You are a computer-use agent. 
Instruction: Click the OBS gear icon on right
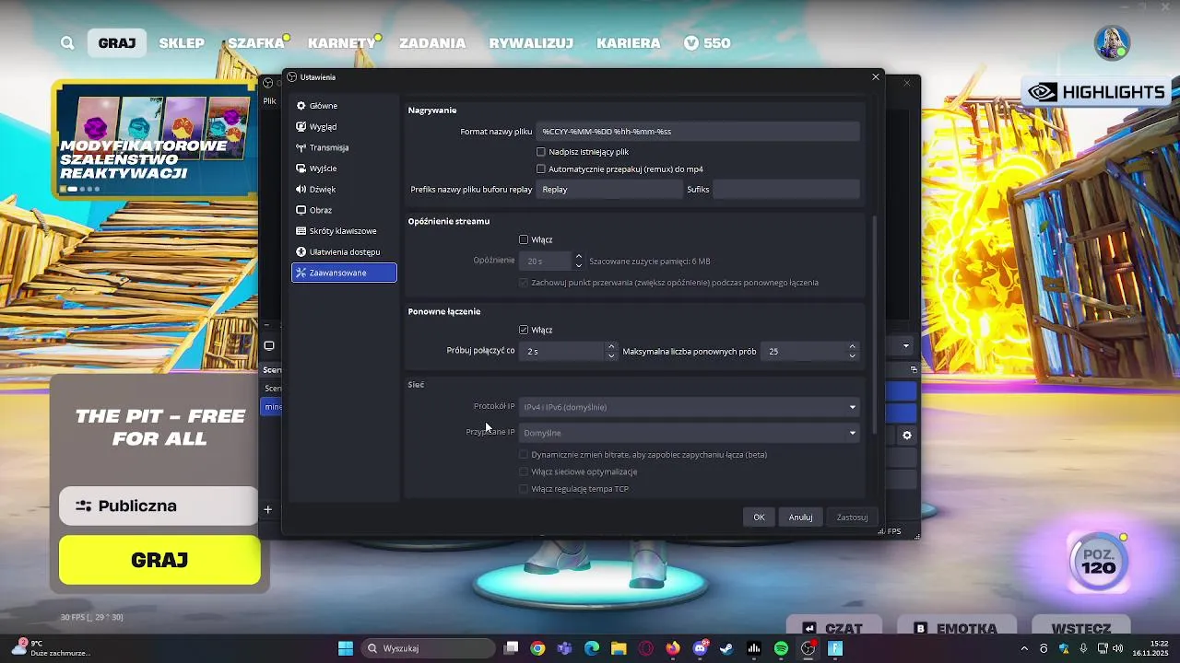pyautogui.click(x=907, y=436)
